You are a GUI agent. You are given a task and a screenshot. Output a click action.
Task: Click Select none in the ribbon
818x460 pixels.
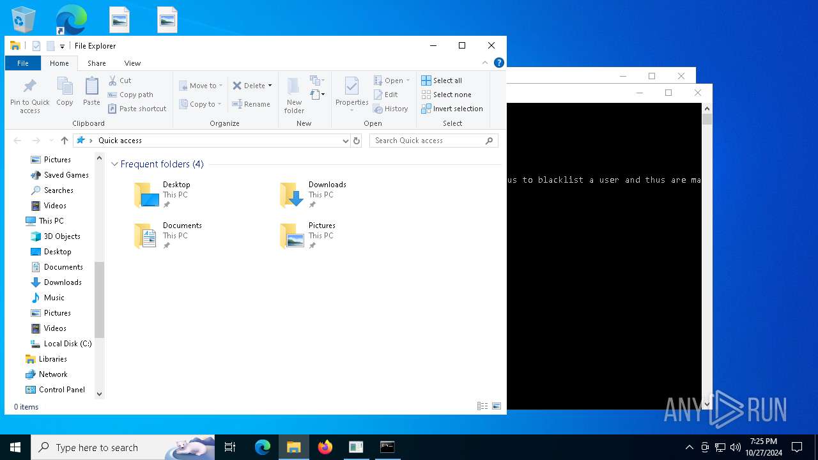(x=446, y=95)
